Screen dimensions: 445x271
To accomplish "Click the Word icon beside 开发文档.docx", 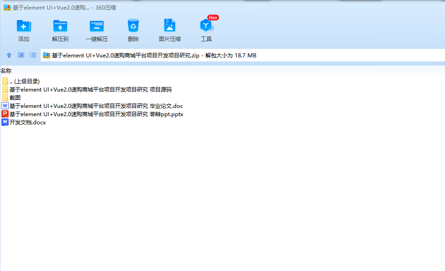I will (x=5, y=123).
